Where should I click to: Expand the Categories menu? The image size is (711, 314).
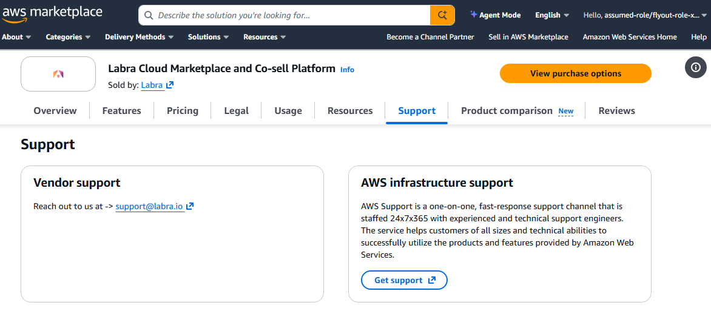pyautogui.click(x=68, y=37)
